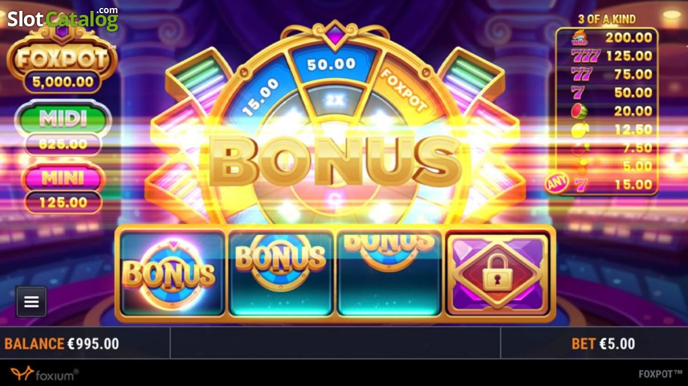Click the lemon symbol in paytable
This screenshot has height=386, width=688.
click(580, 129)
